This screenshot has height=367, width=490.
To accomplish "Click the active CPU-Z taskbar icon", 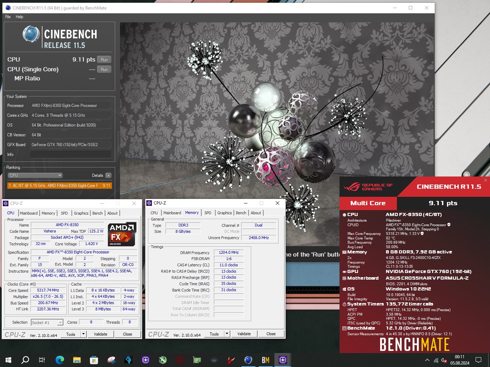I will [x=282, y=360].
